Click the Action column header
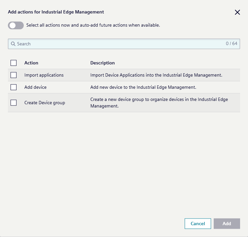This screenshot has width=248, height=237. coord(31,63)
